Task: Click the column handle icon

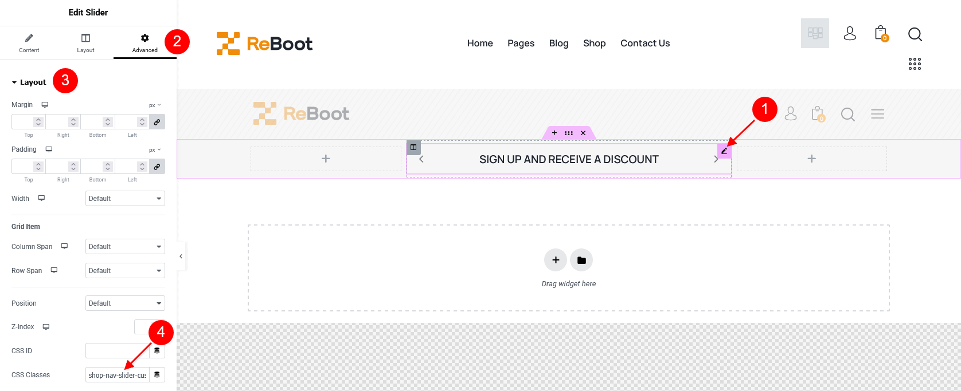Action: click(413, 147)
